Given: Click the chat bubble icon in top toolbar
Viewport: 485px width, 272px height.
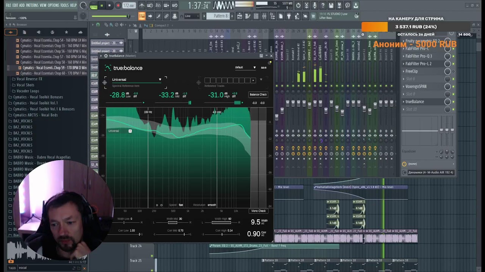Looking at the screenshot, I should click(x=347, y=5).
